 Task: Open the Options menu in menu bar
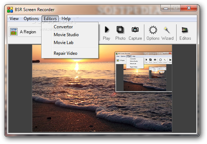(31, 19)
